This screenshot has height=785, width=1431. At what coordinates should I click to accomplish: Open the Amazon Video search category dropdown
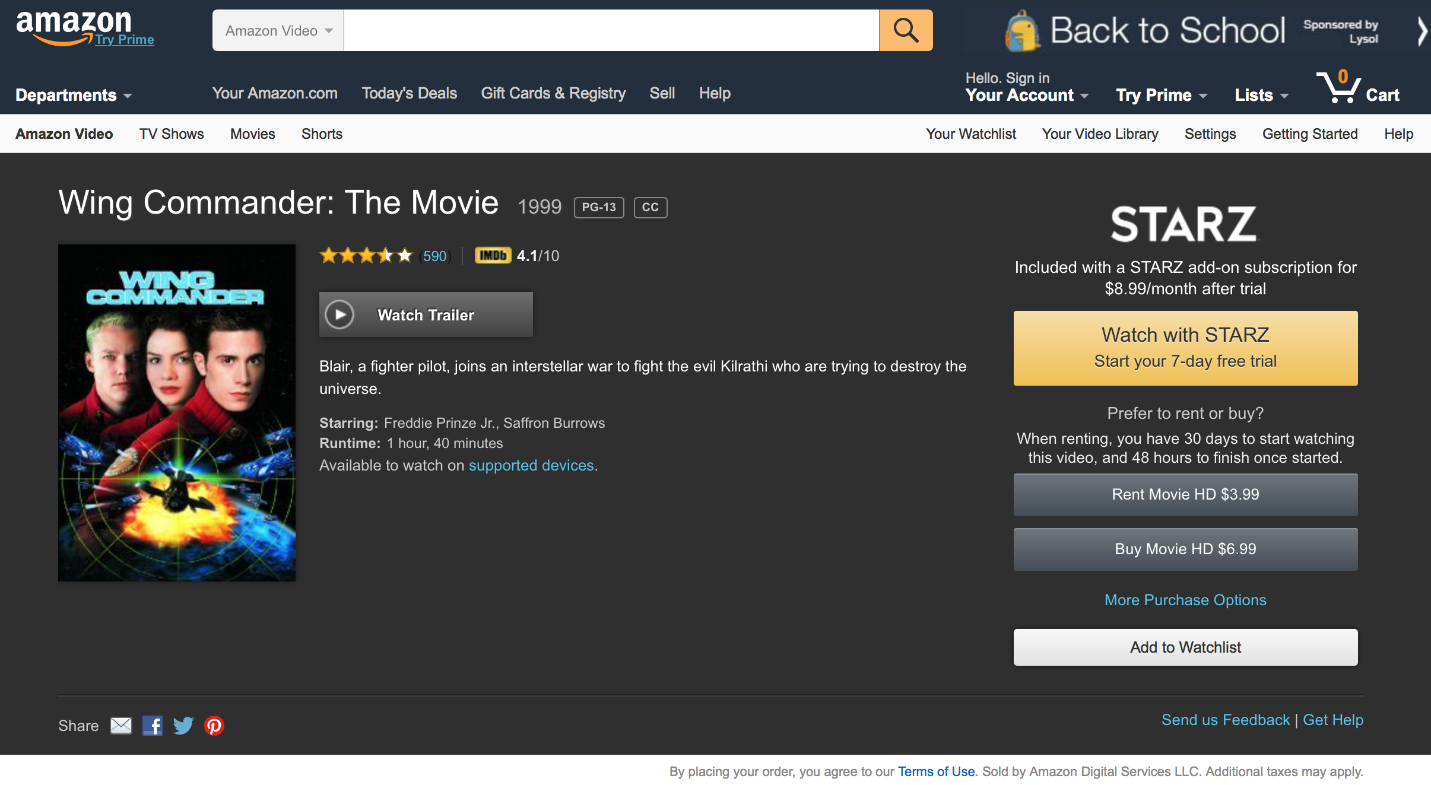pyautogui.click(x=278, y=30)
